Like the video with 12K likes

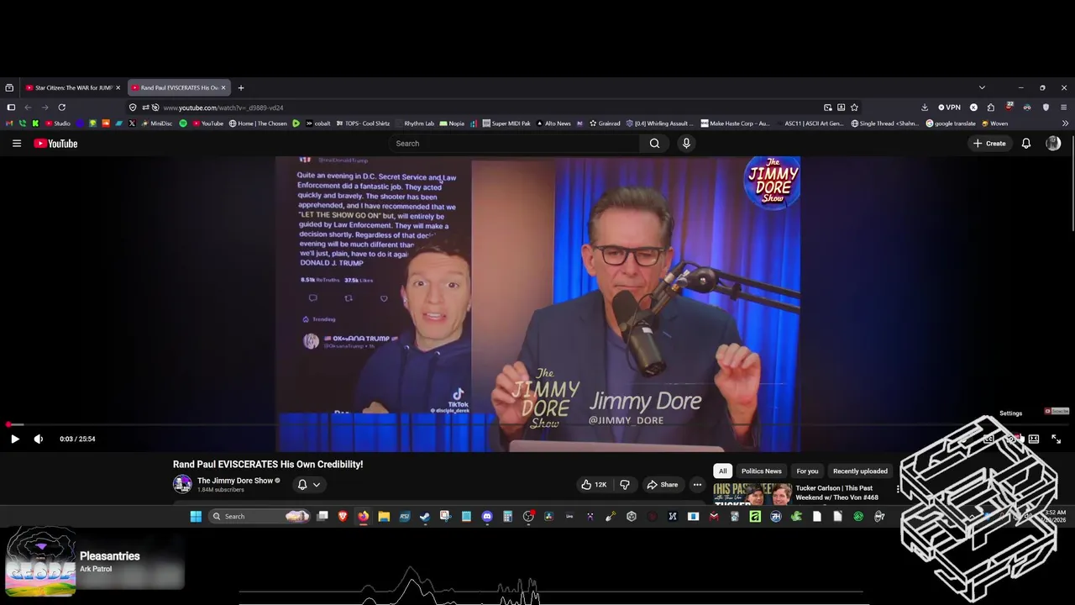(594, 485)
